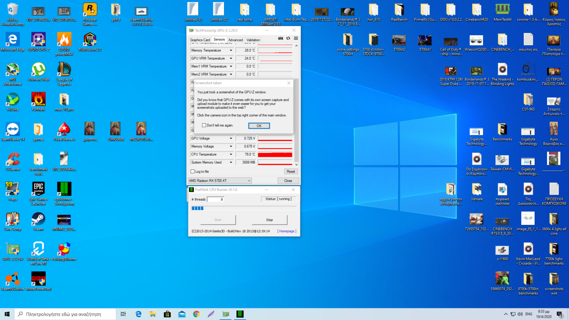The height and width of the screenshot is (320, 569).
Task: Open the GPU-Z hamburger menu icon
Action: point(296,39)
